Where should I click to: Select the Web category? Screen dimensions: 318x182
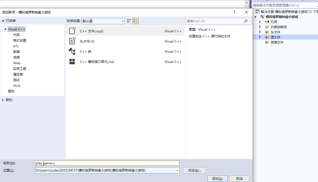17,63
